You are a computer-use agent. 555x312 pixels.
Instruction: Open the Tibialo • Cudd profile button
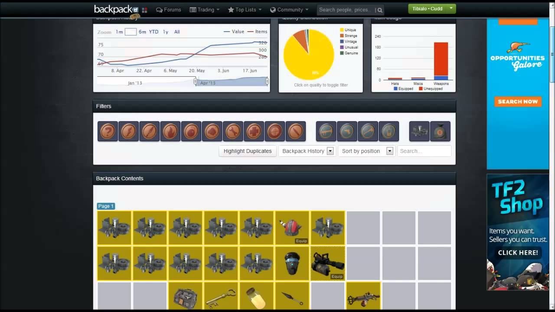pyautogui.click(x=428, y=9)
